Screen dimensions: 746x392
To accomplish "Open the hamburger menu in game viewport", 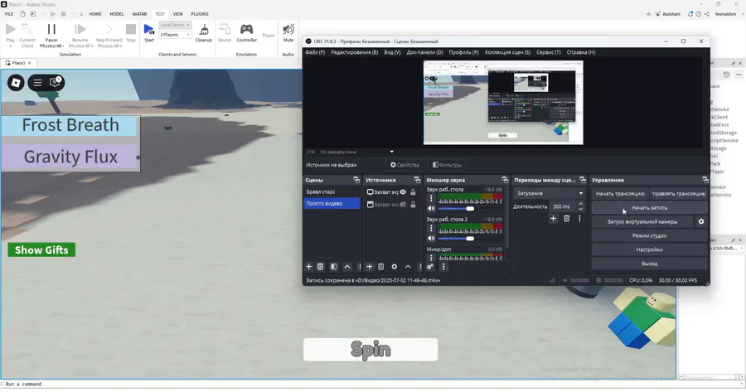I will pos(37,83).
